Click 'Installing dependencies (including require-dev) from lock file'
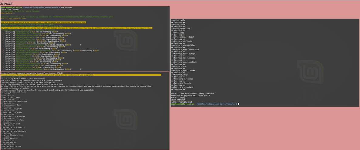 click(x=32, y=85)
